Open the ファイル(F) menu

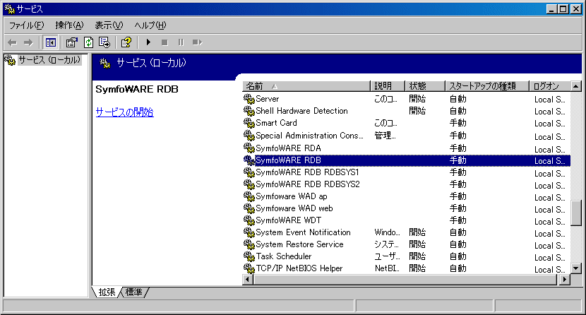pyautogui.click(x=26, y=25)
